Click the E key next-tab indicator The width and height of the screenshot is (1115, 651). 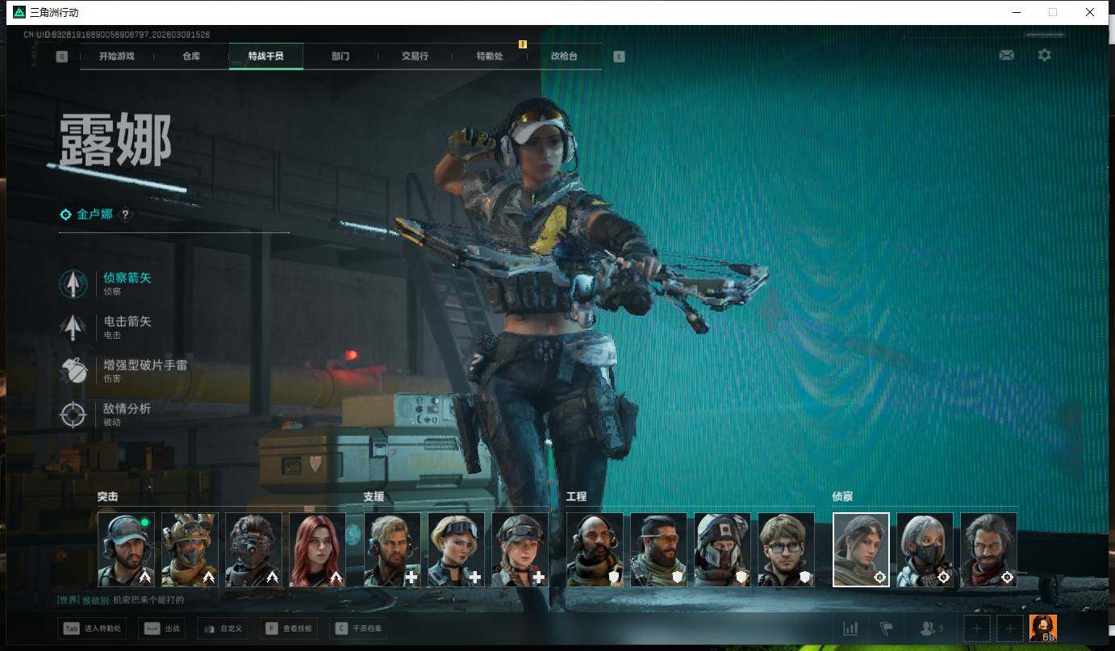coord(619,56)
